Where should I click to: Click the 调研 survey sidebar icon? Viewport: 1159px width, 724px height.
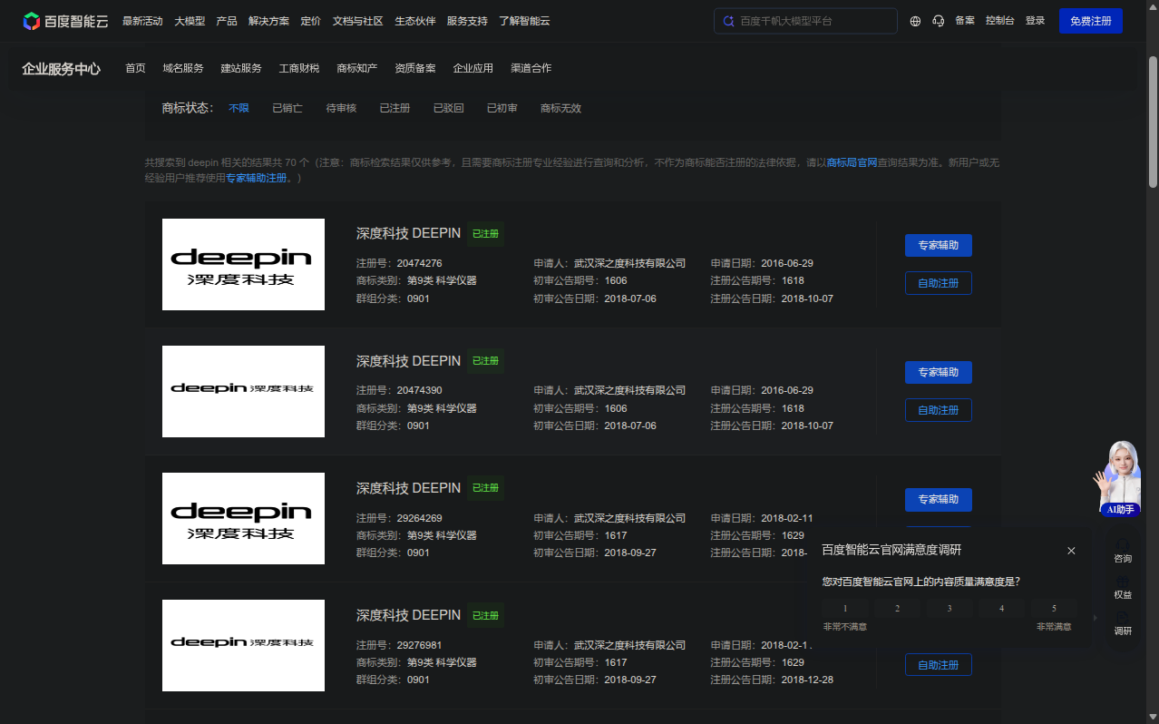(1123, 623)
